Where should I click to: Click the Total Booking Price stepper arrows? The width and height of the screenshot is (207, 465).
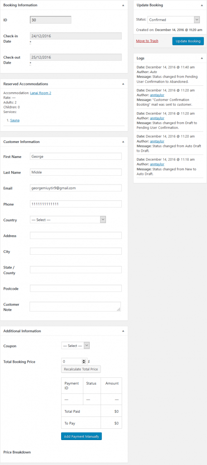[x=84, y=361]
